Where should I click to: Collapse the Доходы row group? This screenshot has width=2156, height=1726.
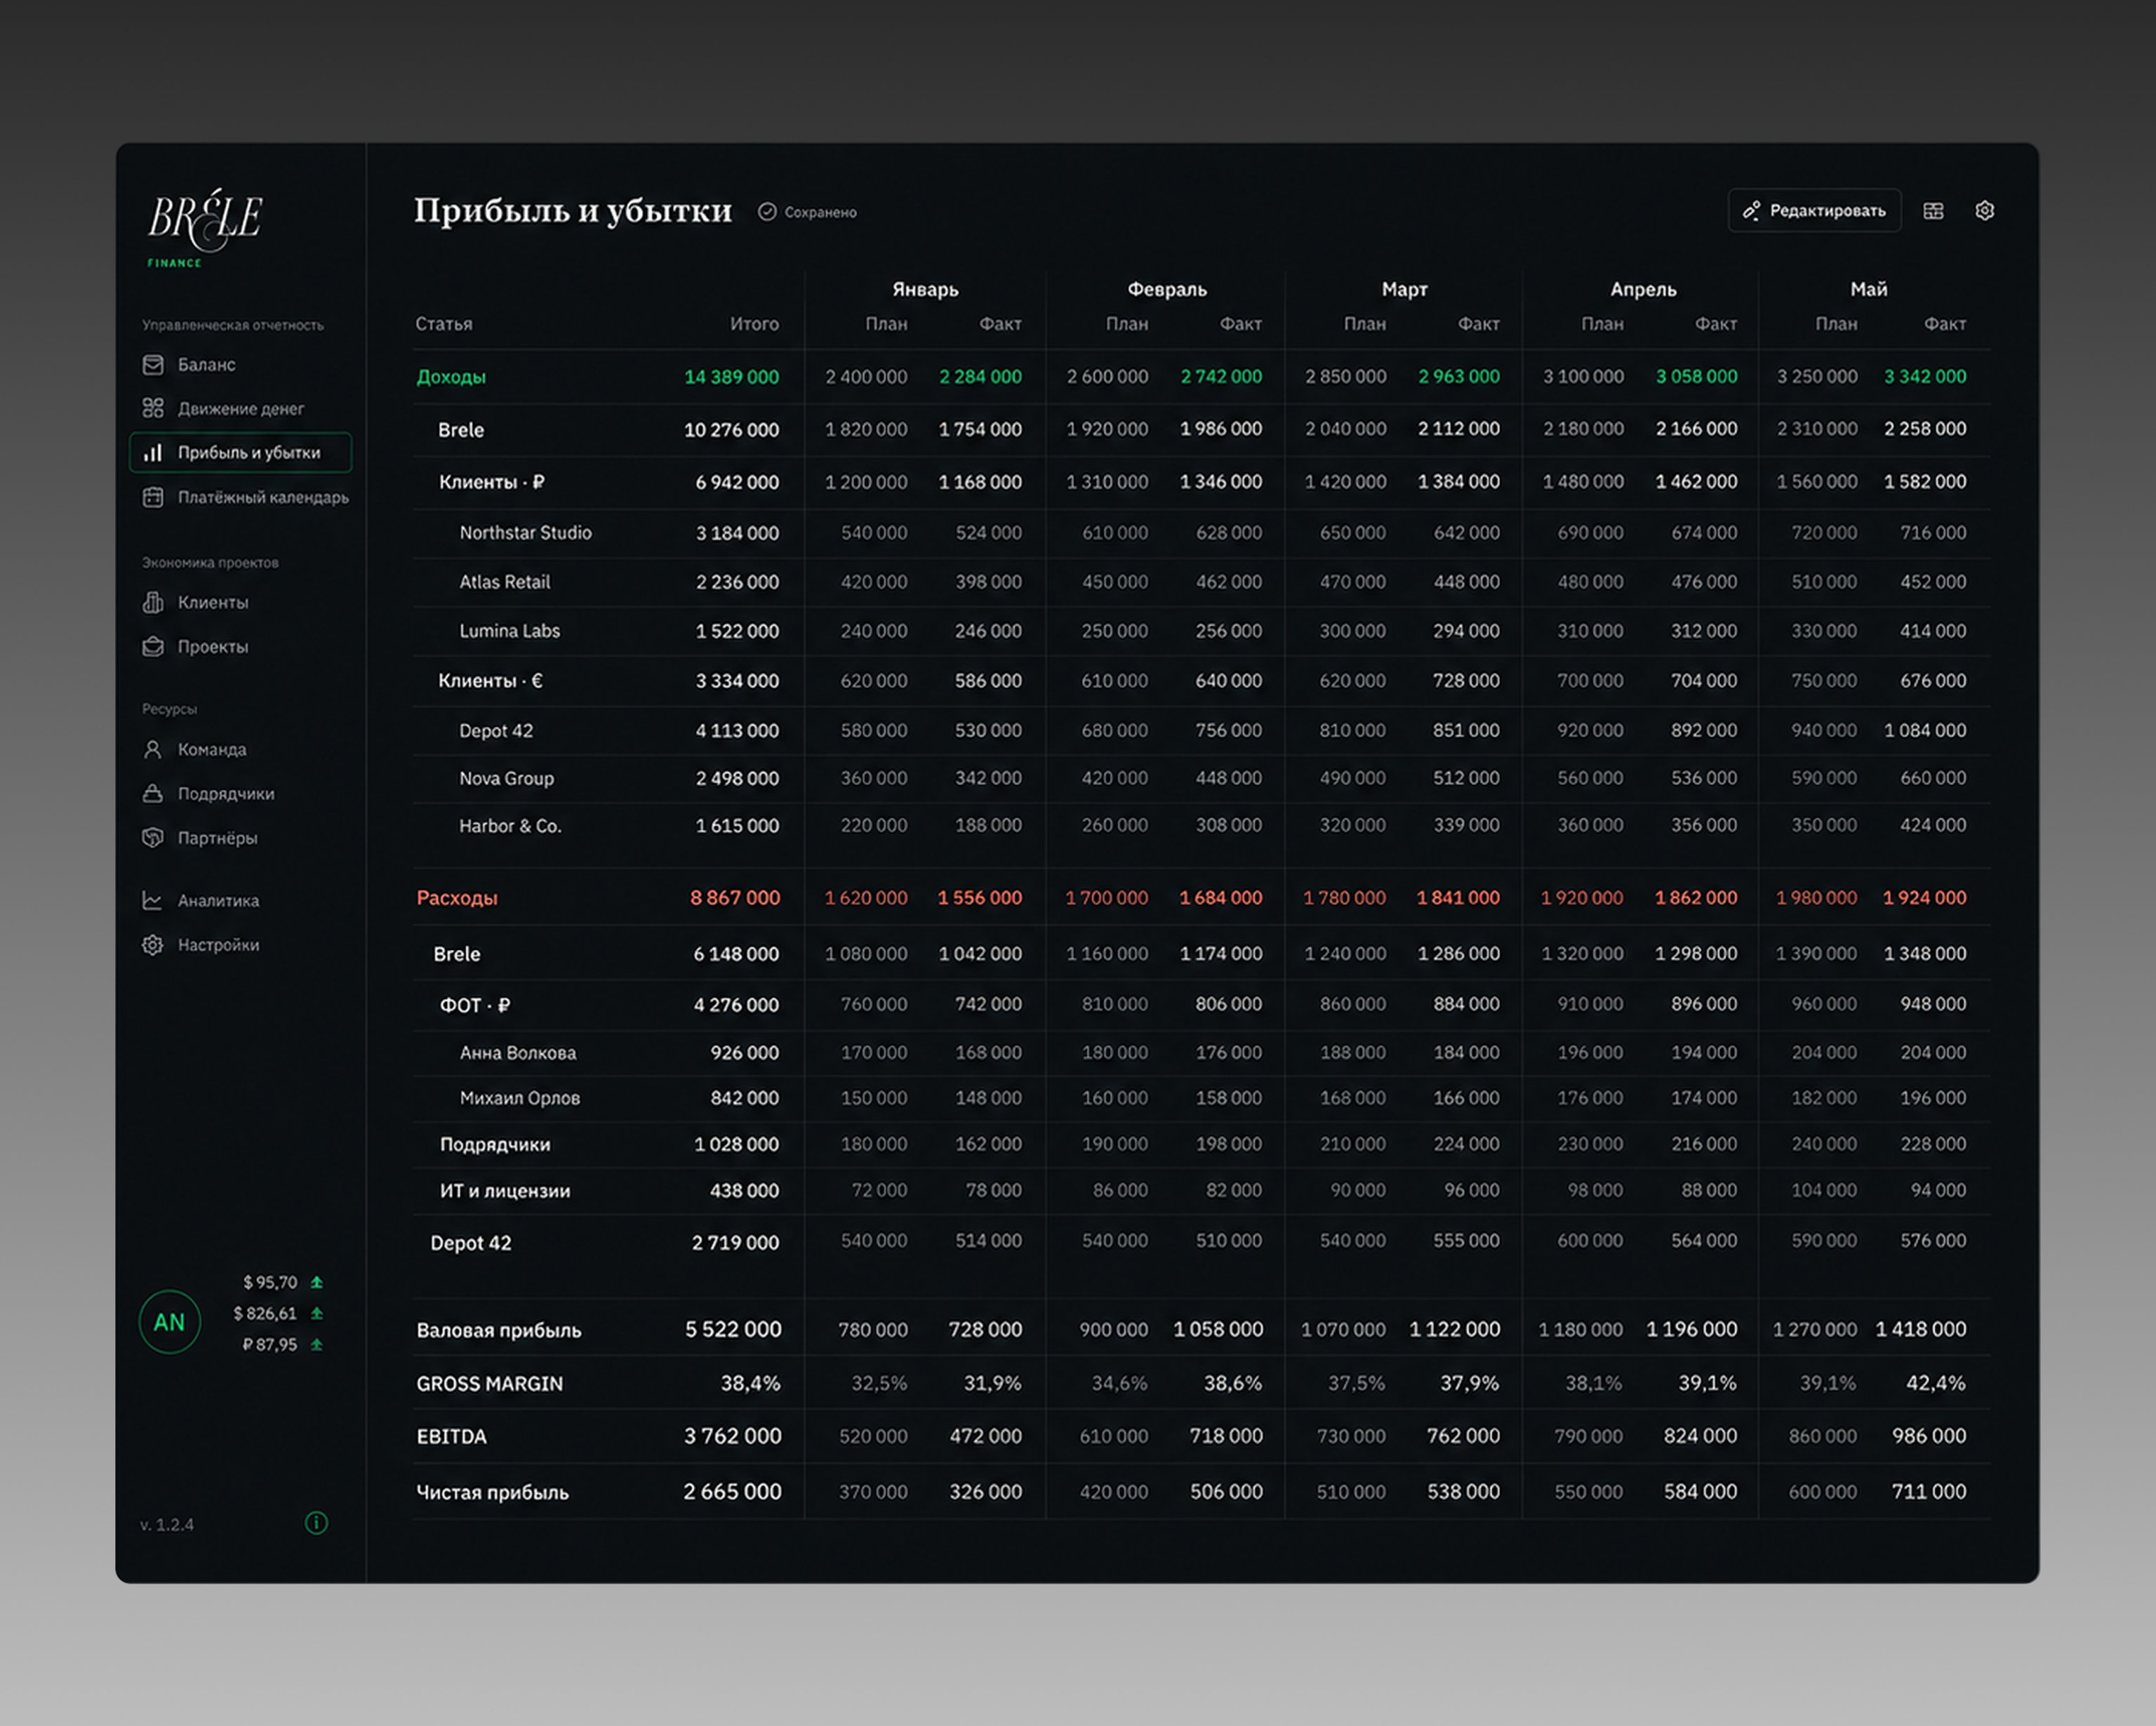click(x=451, y=377)
